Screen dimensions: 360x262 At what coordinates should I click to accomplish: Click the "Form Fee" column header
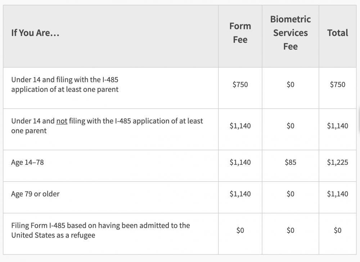click(x=240, y=33)
